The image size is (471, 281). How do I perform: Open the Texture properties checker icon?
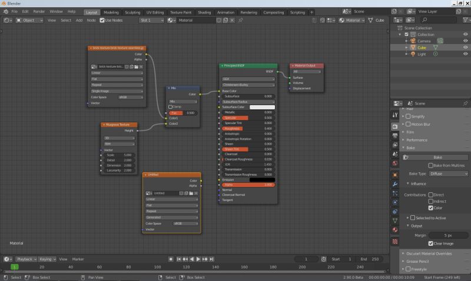[395, 242]
